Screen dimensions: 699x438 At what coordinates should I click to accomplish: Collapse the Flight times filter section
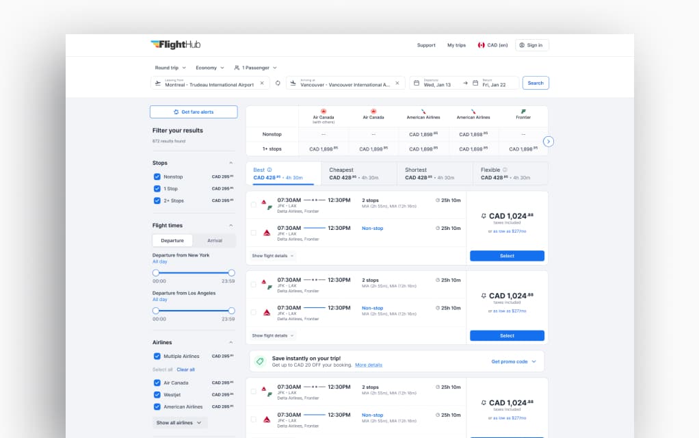coord(231,225)
